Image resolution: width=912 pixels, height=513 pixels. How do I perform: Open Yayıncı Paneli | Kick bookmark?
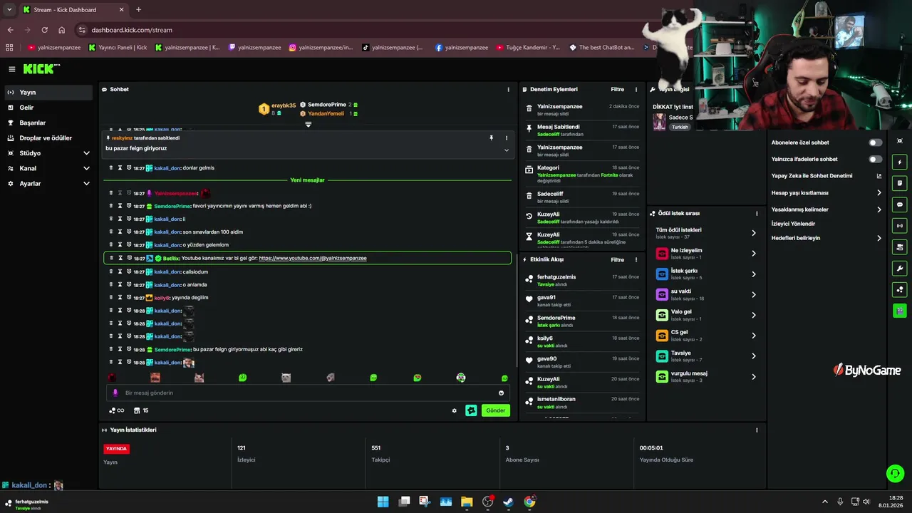pyautogui.click(x=118, y=48)
